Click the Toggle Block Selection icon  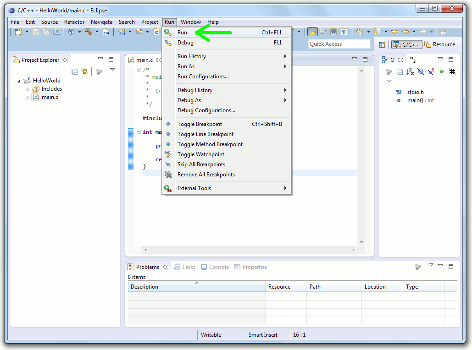(333, 32)
